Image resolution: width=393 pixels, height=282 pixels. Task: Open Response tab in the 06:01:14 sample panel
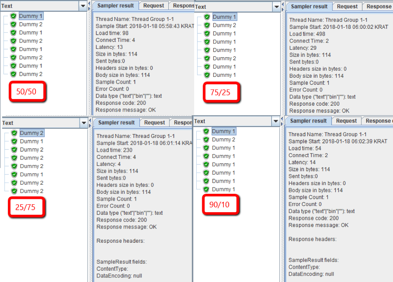point(181,122)
